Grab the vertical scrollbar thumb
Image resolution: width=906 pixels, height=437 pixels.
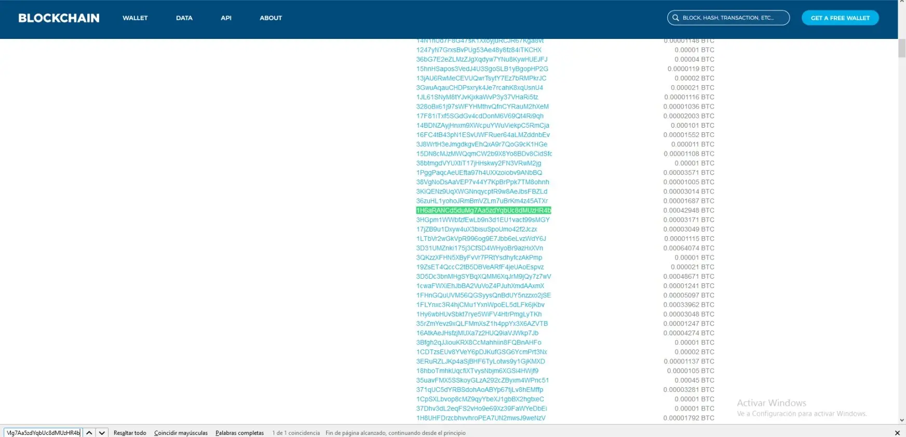[x=902, y=48]
